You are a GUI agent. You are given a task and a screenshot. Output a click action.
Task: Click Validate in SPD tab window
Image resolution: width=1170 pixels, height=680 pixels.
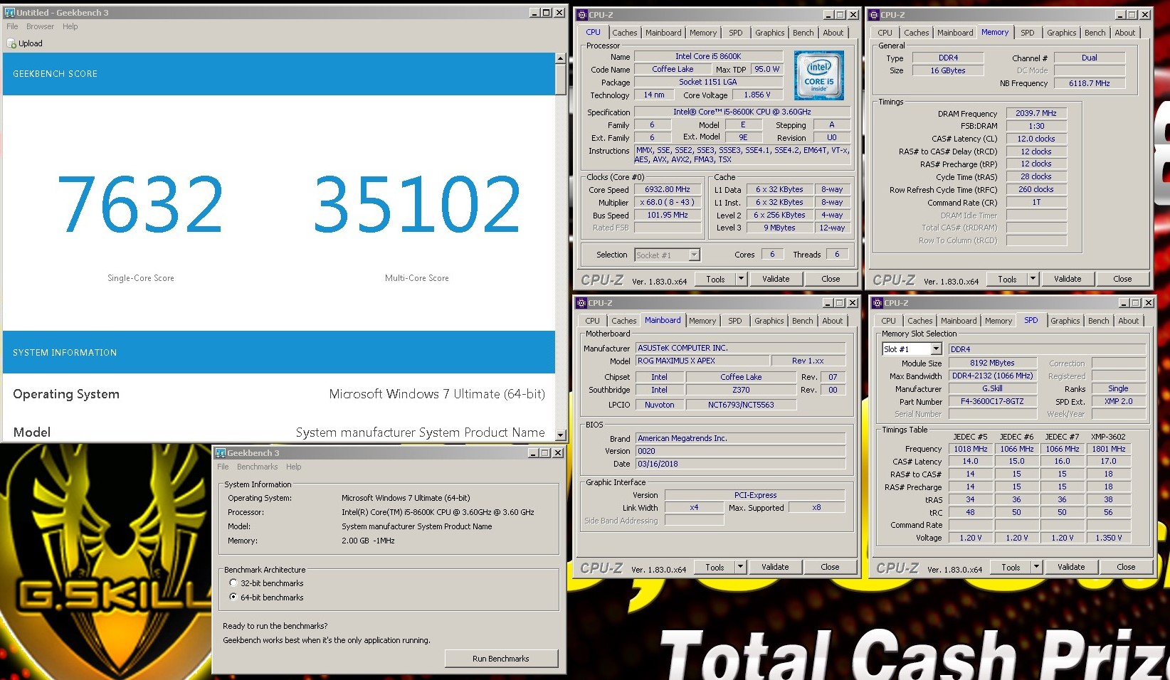tap(1071, 567)
